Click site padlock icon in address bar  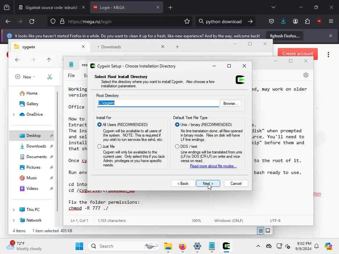(62, 21)
